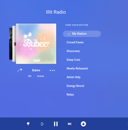Give the song a thumbs up

pos(83,124)
